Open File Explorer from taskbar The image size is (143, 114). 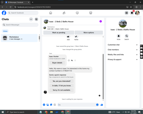click(51, 112)
